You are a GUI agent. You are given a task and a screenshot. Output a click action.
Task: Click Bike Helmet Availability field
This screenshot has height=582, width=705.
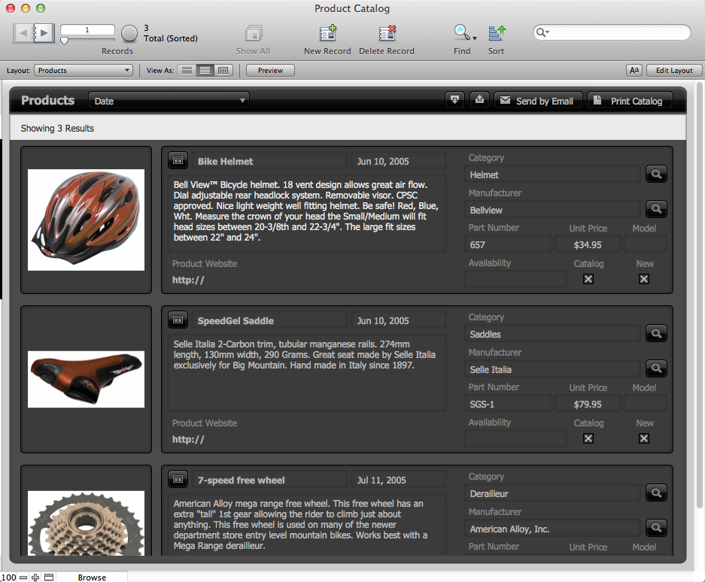[515, 279]
